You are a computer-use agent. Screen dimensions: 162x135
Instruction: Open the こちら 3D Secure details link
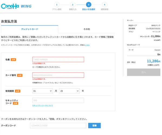pos(87,45)
